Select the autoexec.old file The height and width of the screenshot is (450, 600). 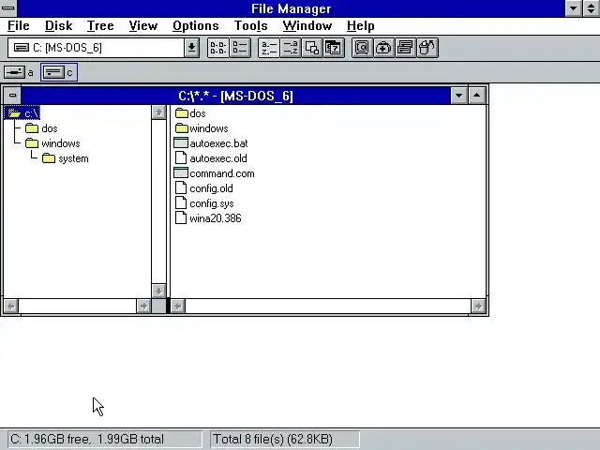tap(211, 158)
